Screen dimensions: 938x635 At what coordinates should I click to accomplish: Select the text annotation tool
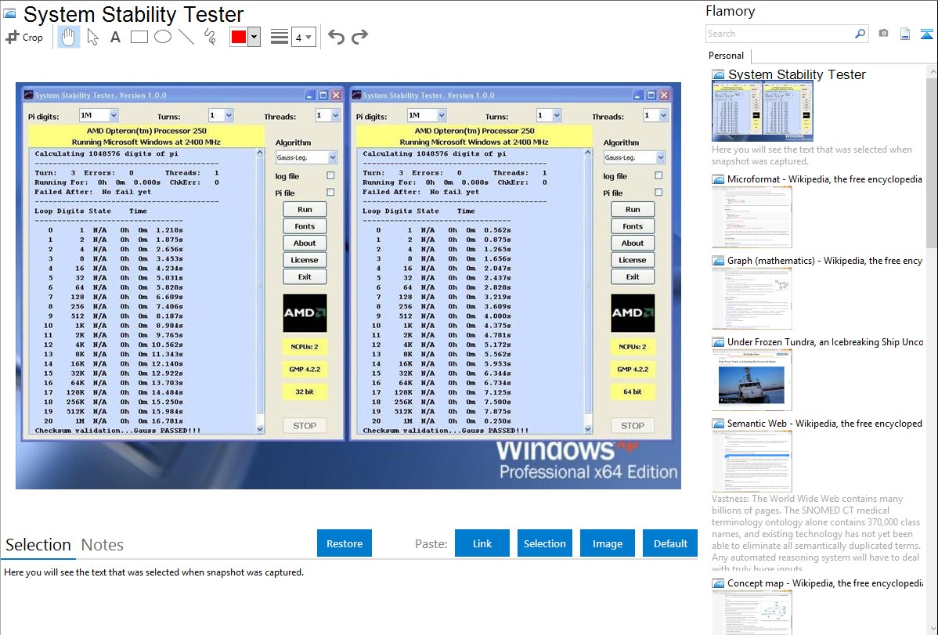pos(115,37)
